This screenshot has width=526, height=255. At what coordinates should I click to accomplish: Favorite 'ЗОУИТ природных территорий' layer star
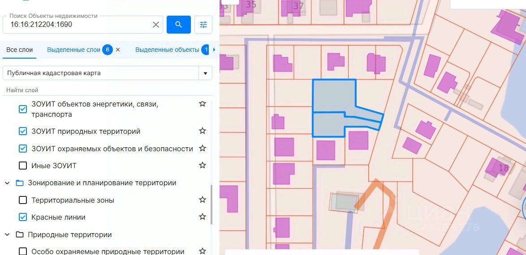pos(202,131)
